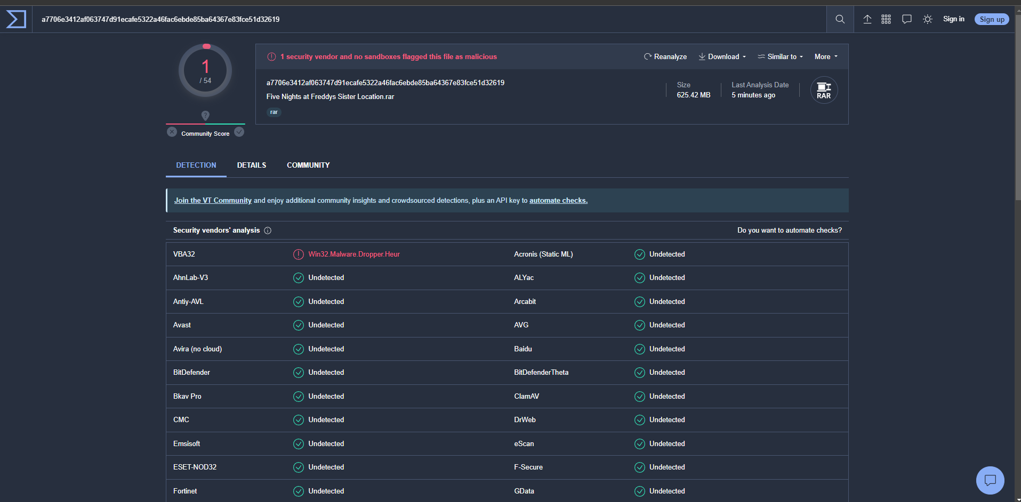Click the Reanalyze button
This screenshot has width=1021, height=502.
(x=665, y=56)
